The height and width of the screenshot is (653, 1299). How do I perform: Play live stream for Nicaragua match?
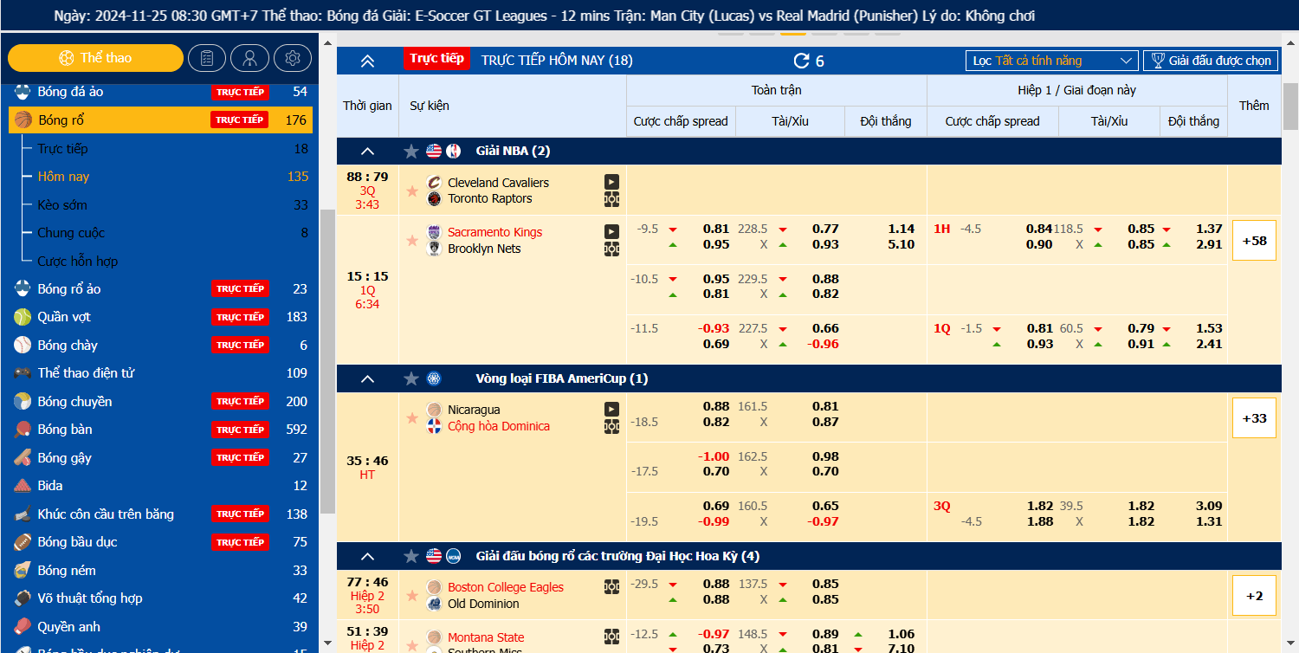point(611,410)
